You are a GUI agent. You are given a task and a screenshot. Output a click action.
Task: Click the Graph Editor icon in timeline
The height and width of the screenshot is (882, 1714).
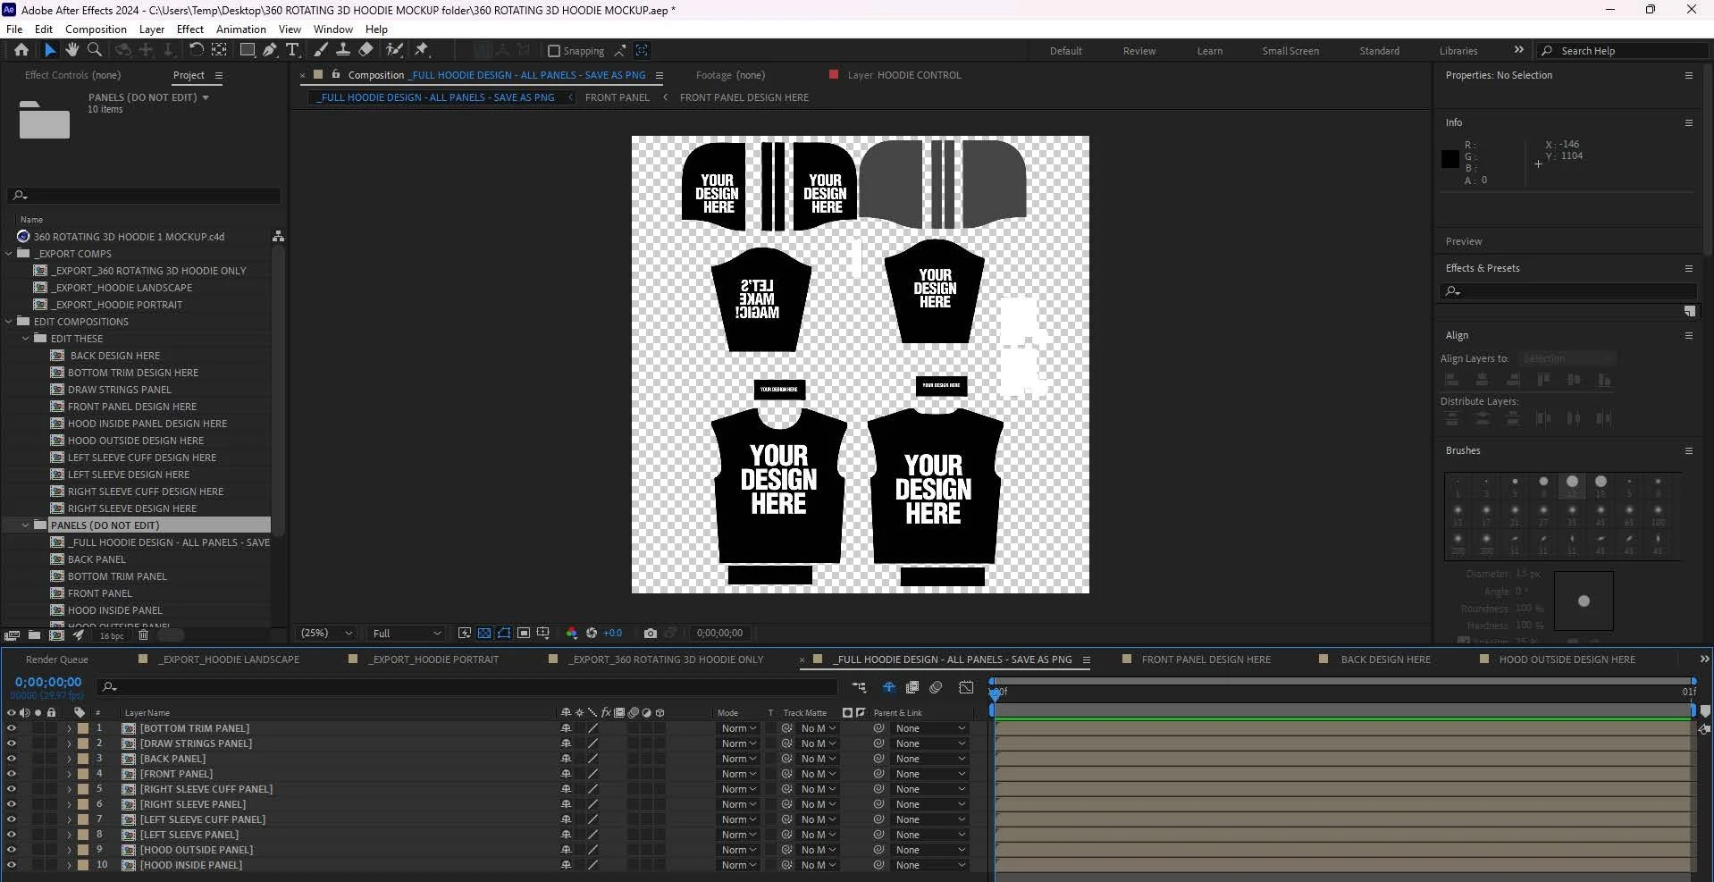tap(966, 687)
